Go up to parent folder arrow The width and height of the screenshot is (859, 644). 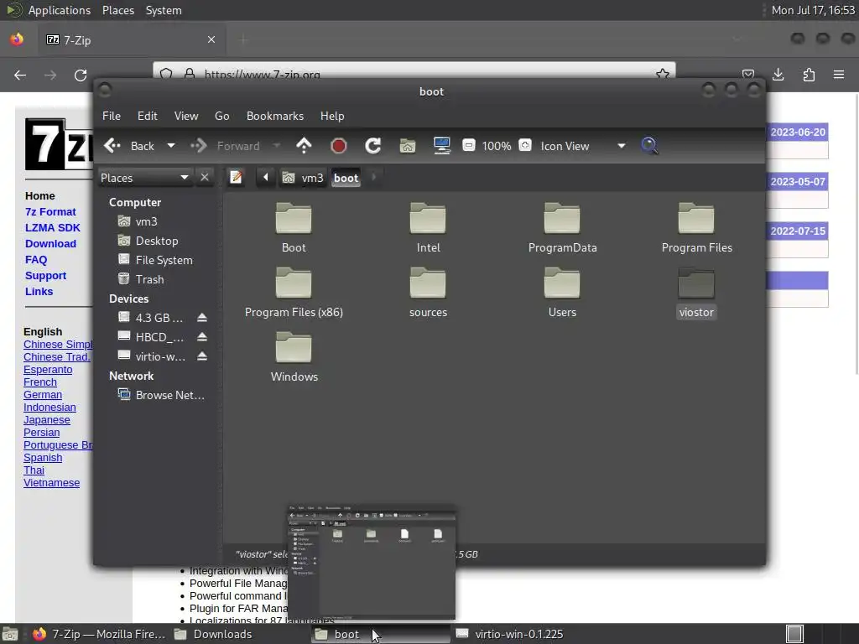coord(304,146)
